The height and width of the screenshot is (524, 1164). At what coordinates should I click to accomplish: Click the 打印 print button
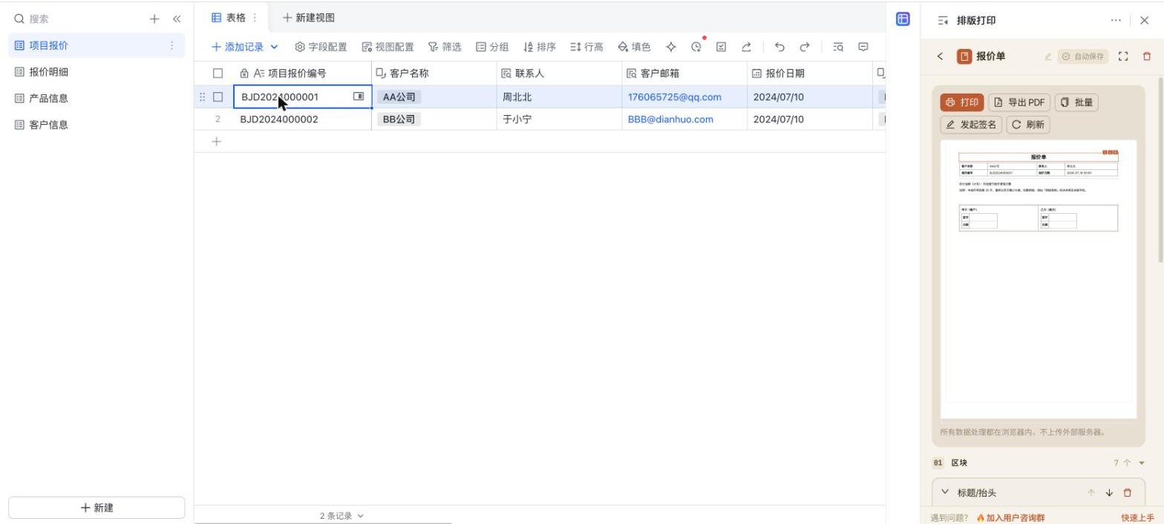[x=962, y=102]
